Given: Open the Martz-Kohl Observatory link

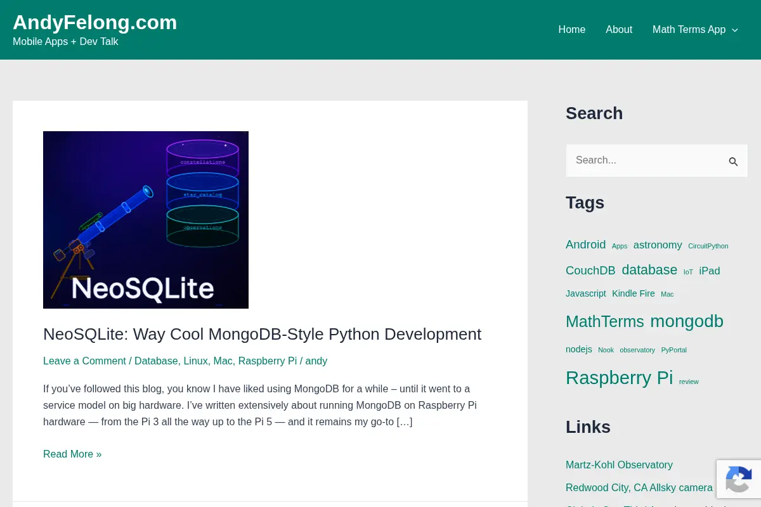Looking at the screenshot, I should (619, 465).
